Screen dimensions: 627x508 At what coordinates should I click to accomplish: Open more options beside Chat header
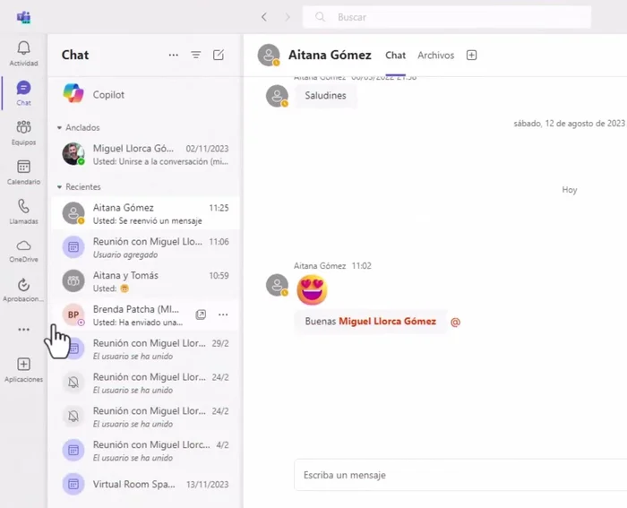point(173,55)
